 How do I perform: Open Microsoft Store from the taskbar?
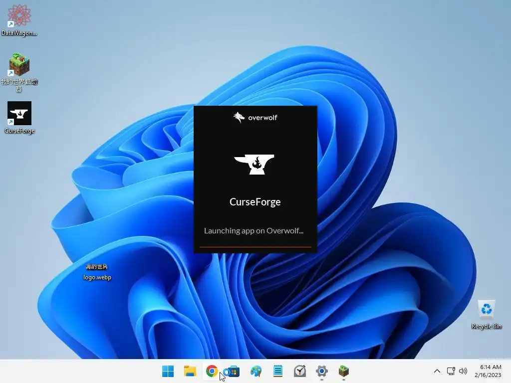(233, 371)
